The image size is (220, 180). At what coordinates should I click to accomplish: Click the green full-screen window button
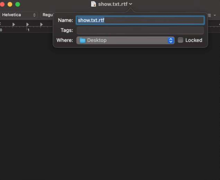(18, 4)
